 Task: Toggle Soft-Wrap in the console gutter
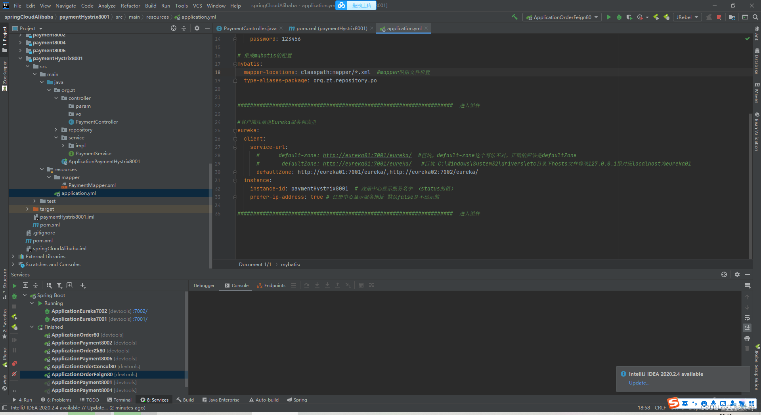(747, 318)
